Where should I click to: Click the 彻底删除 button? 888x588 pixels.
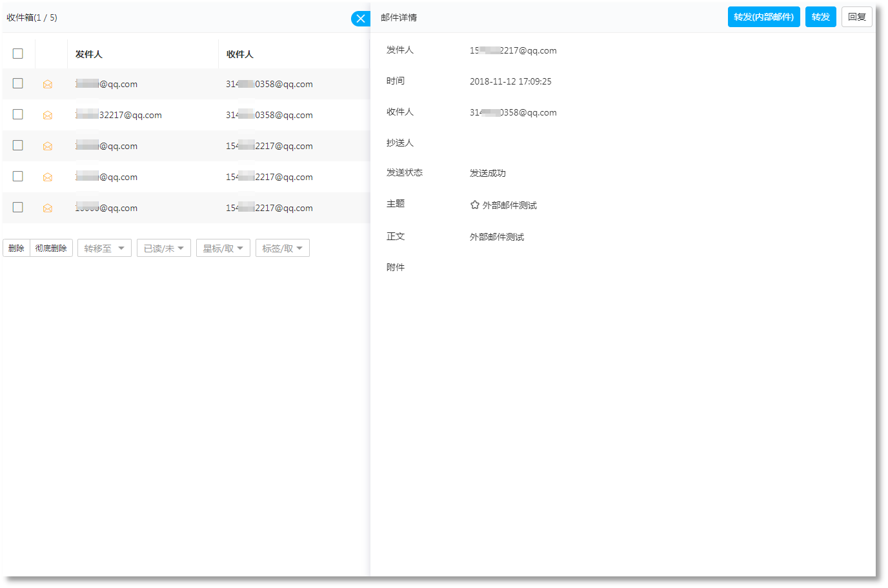point(51,248)
